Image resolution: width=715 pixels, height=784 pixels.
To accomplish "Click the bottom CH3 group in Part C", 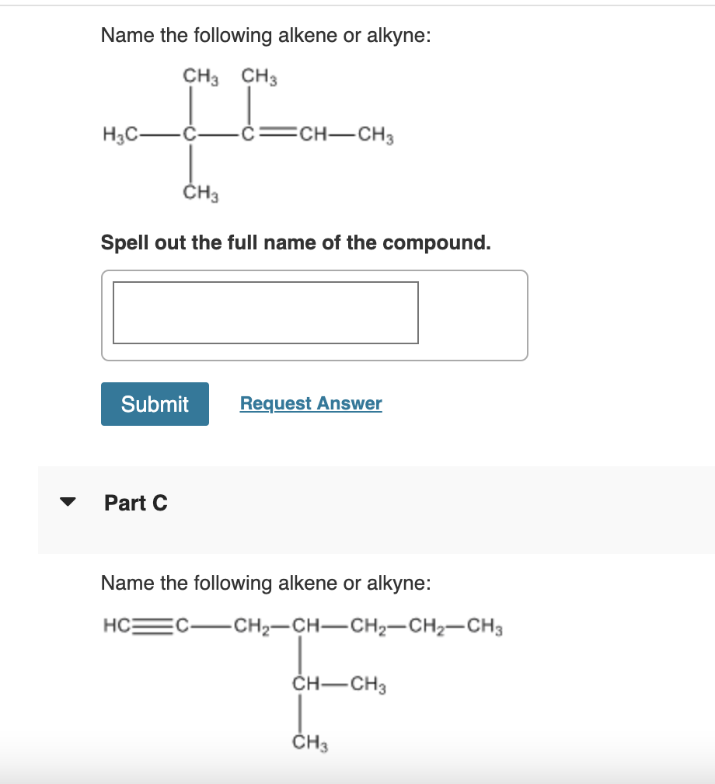I will 309,740.
